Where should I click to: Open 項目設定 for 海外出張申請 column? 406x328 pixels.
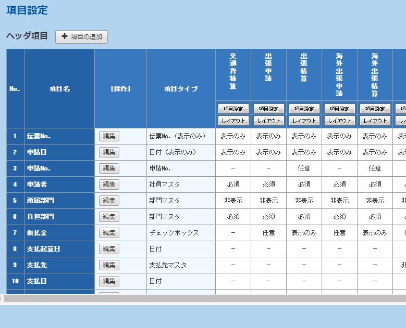(x=339, y=109)
